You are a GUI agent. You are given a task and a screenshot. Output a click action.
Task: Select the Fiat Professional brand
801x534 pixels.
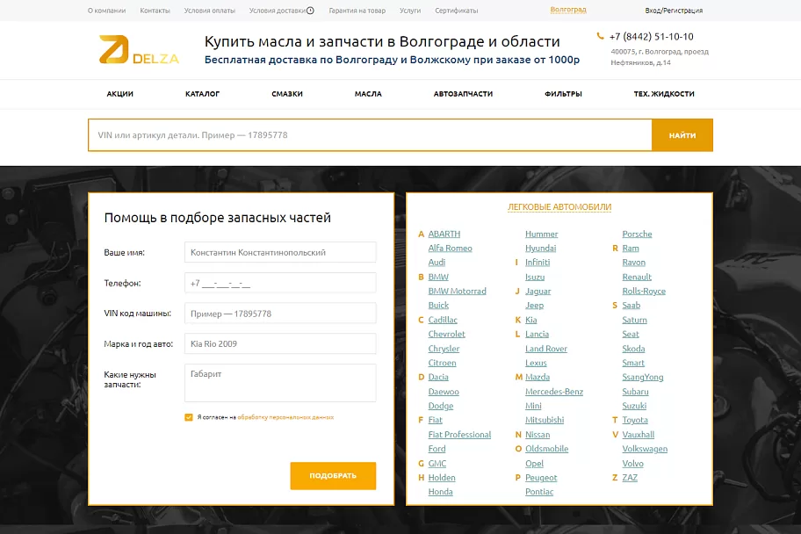(459, 435)
